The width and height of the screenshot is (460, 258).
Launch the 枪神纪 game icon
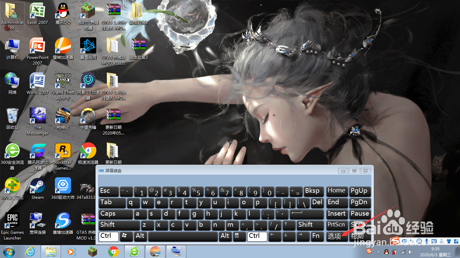(63, 118)
